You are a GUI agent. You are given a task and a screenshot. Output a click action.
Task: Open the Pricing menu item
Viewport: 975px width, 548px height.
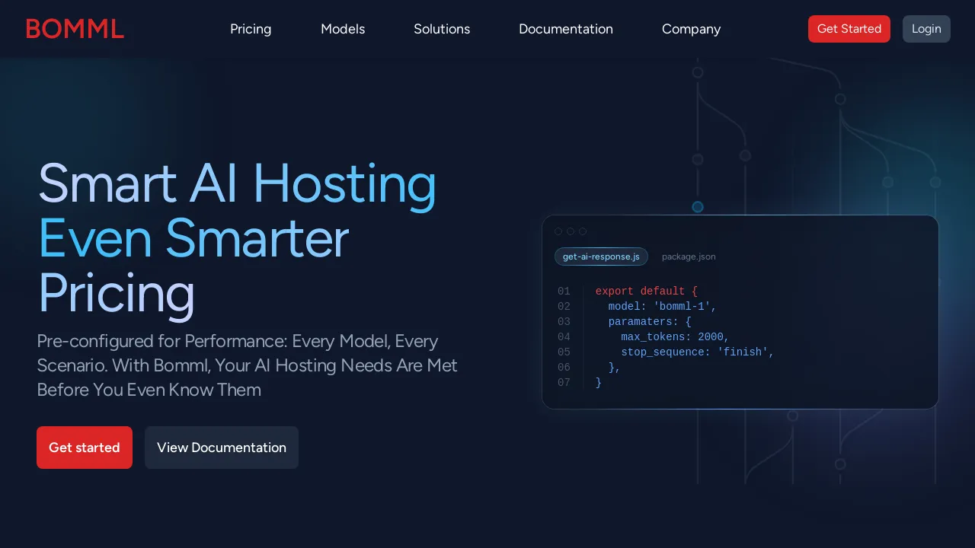tap(251, 29)
